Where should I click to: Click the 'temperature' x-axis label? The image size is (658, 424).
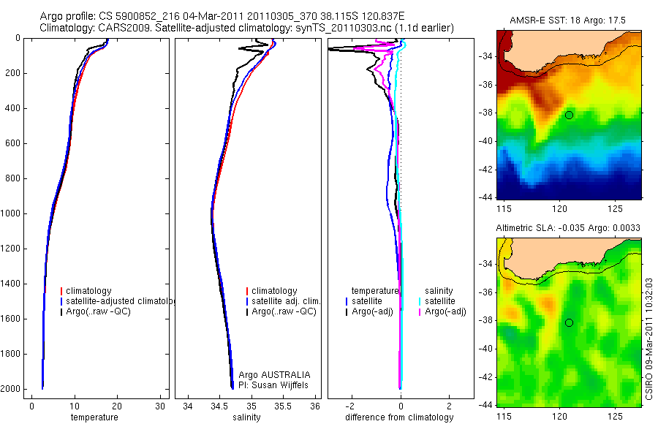(94, 417)
